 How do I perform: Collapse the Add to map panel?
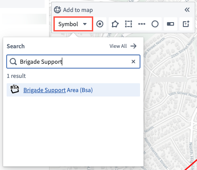[187, 10]
